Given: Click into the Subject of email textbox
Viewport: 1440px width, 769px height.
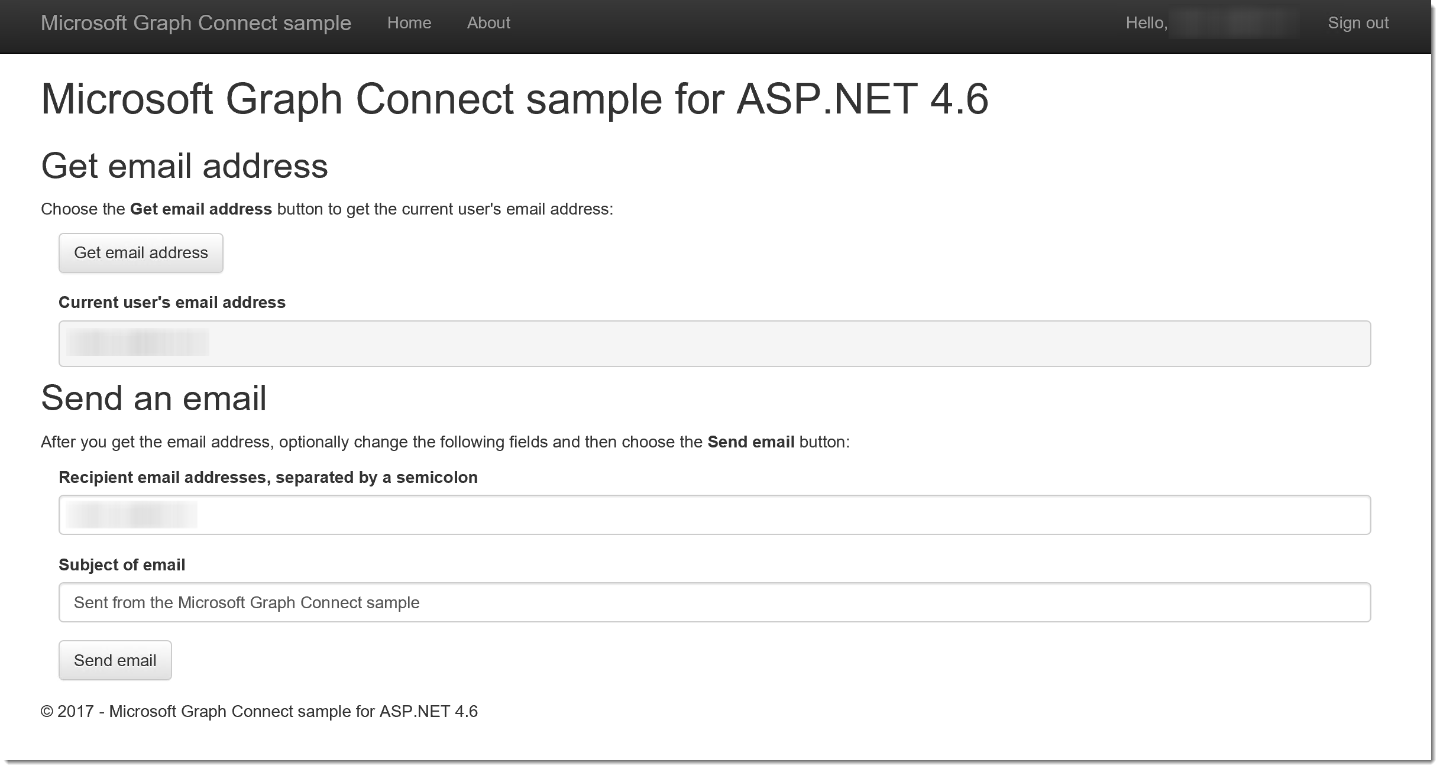Looking at the screenshot, I should click(714, 602).
